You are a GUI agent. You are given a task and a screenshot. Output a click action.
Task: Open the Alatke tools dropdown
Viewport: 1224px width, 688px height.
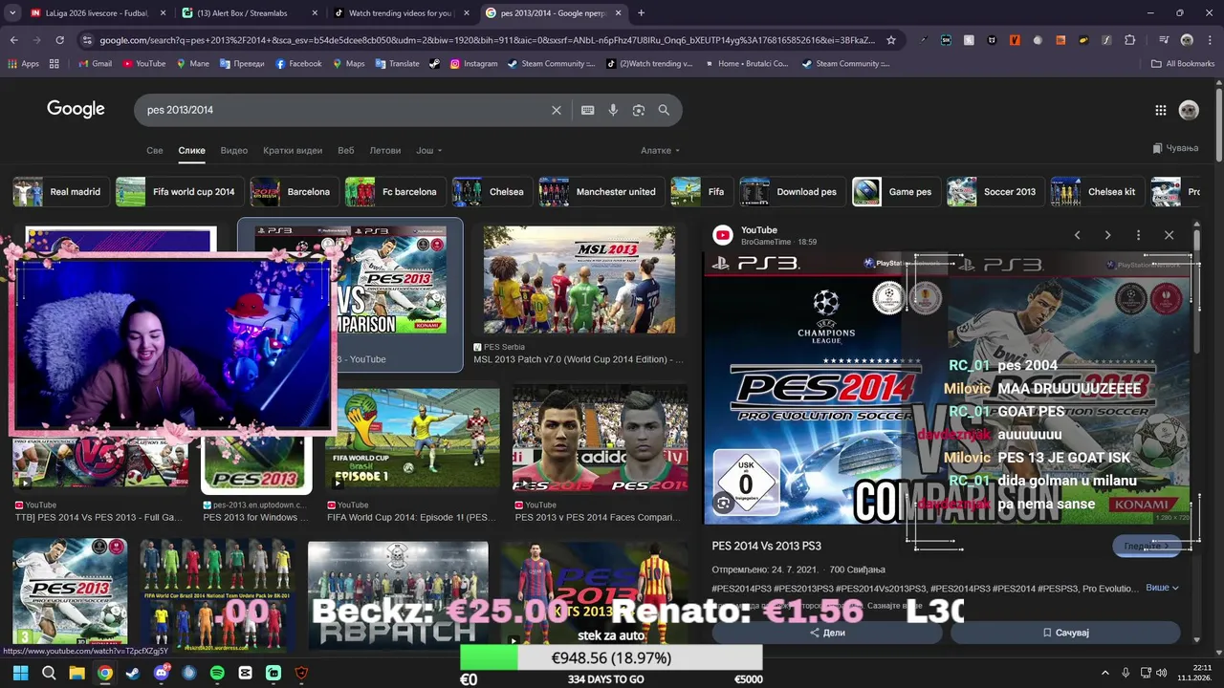(x=660, y=151)
